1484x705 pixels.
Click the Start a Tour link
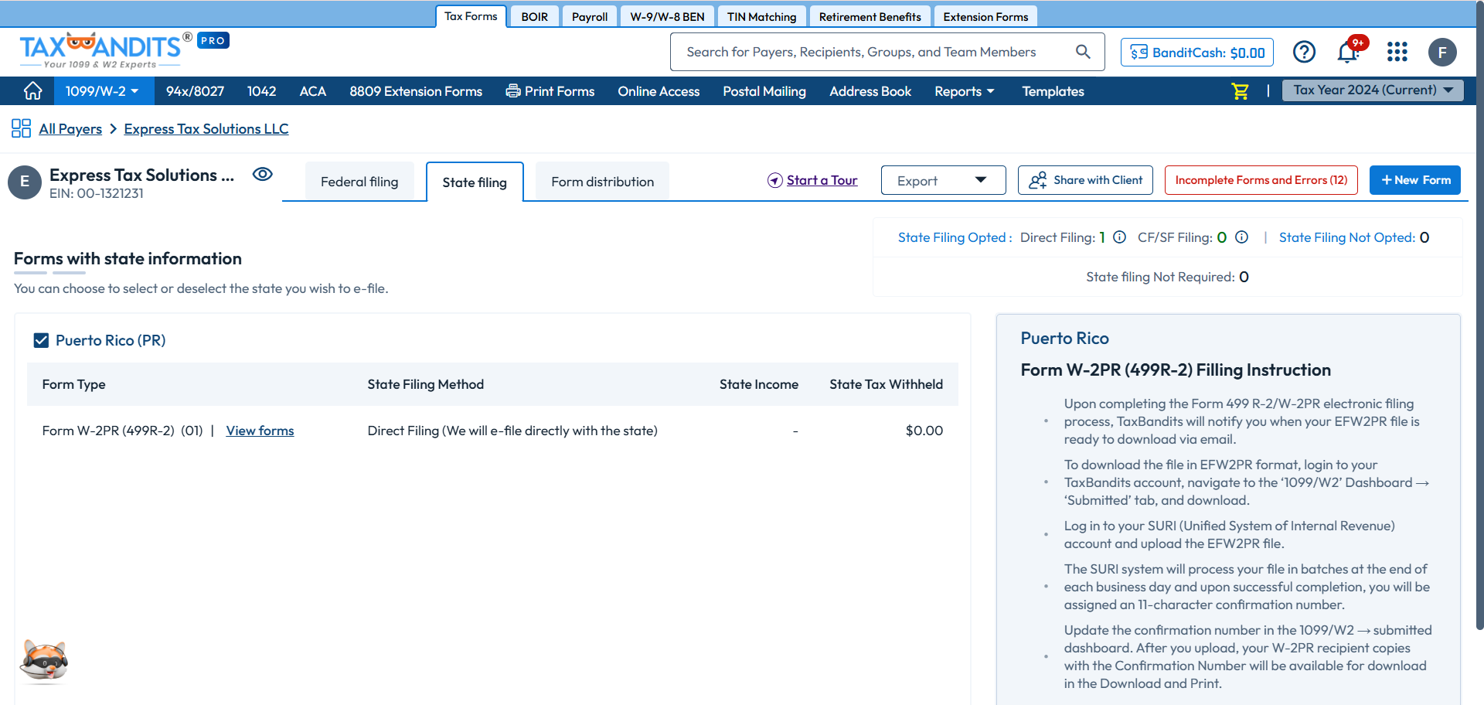[x=822, y=180]
